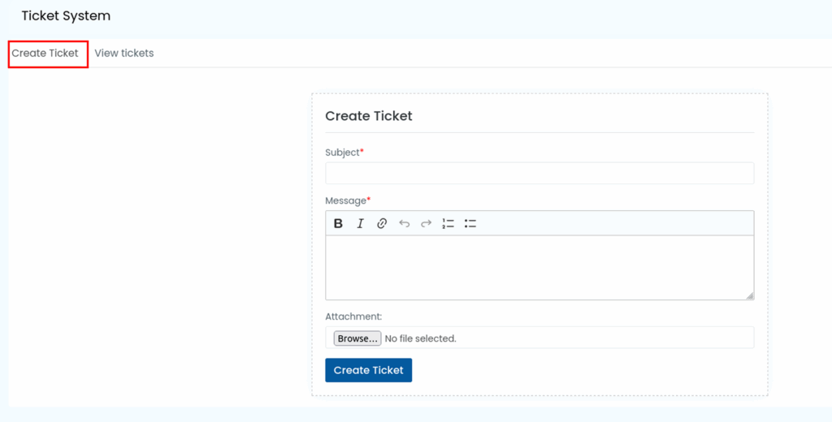Click the message box resize handle
Image resolution: width=832 pixels, height=422 pixels.
click(x=749, y=295)
